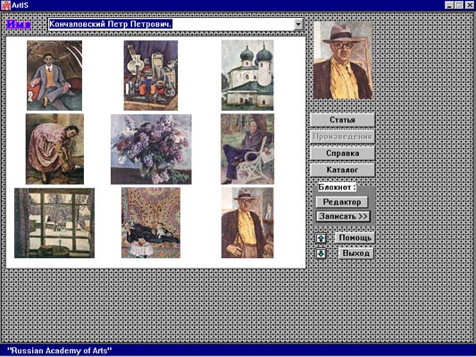Open the snowy window view painting thumbnail
This screenshot has width=476, height=357.
coord(54,223)
